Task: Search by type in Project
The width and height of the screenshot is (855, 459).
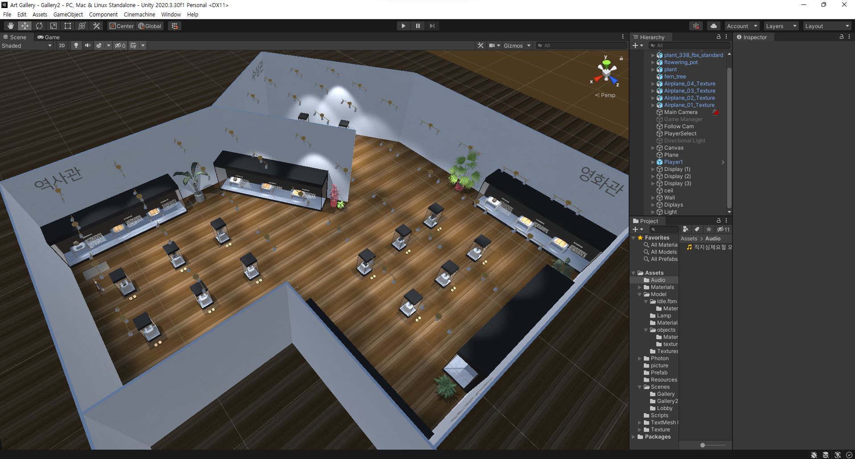Action: [x=686, y=229]
